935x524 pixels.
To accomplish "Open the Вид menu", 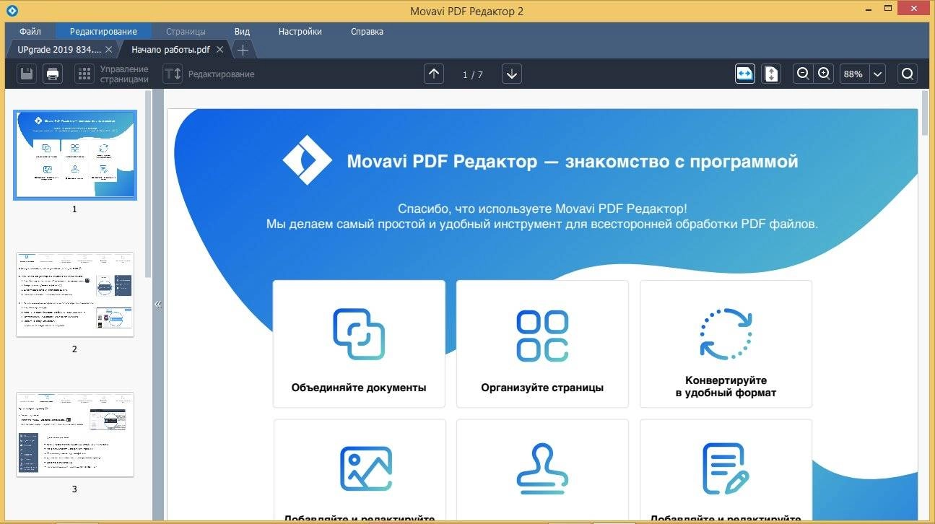I will point(242,32).
